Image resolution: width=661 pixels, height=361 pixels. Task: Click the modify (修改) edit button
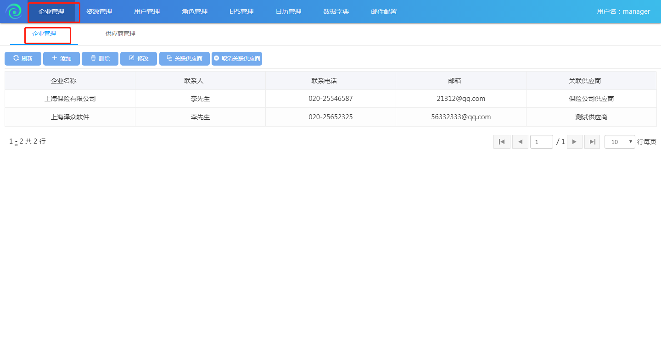pos(139,59)
